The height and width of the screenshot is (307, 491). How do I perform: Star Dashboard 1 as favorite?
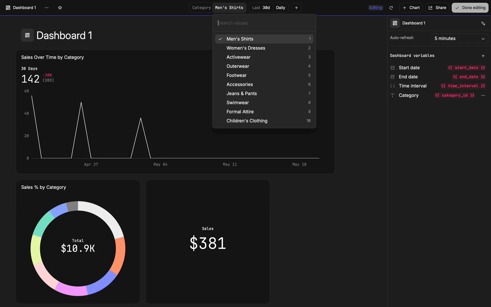click(x=60, y=8)
